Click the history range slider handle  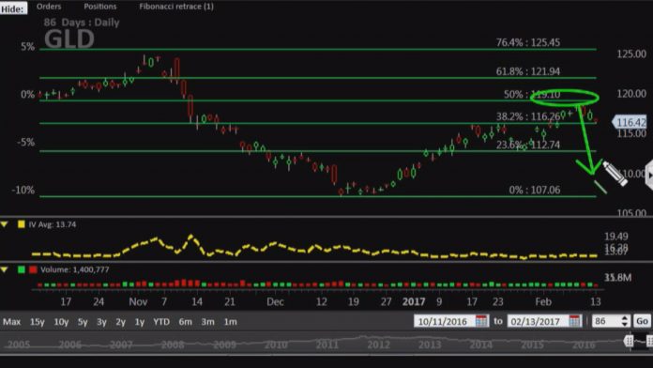(x=629, y=342)
